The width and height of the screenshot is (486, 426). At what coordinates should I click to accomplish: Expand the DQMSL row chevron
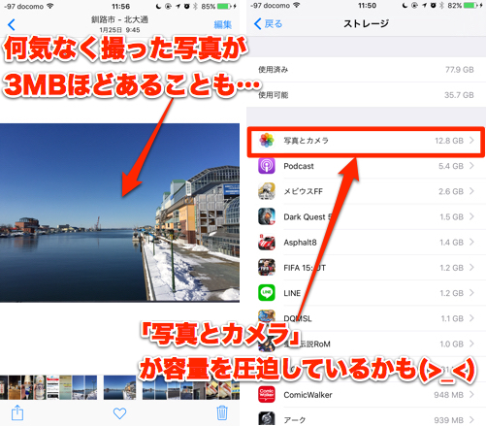[471, 318]
